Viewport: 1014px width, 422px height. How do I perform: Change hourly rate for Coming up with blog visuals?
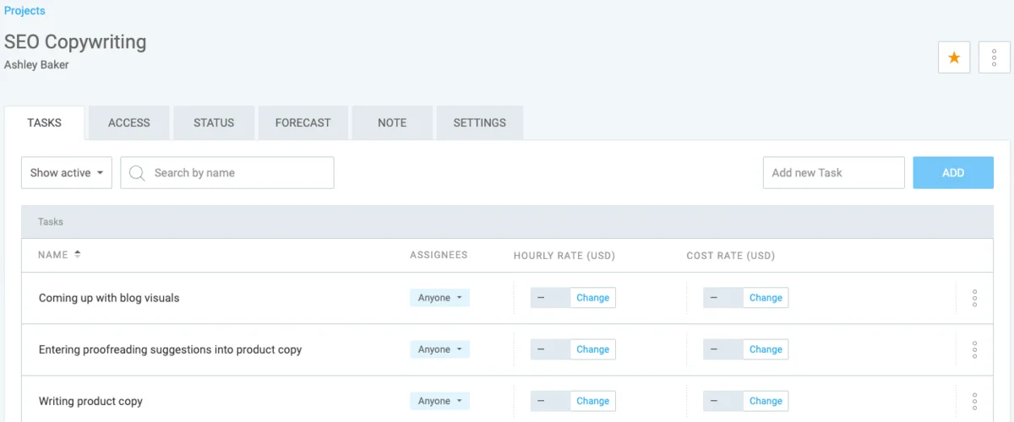(593, 298)
